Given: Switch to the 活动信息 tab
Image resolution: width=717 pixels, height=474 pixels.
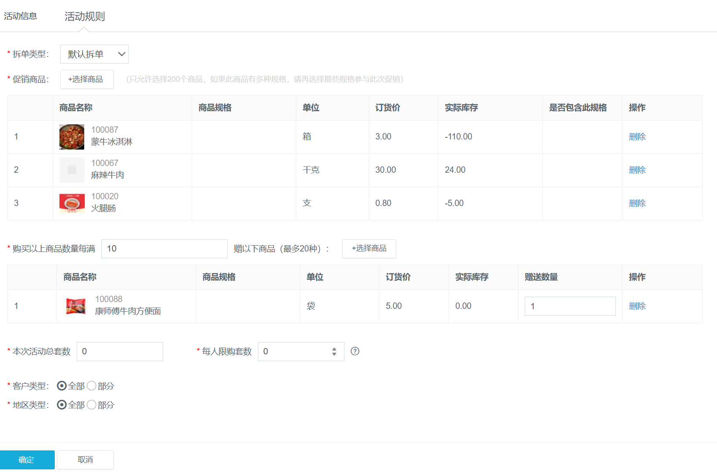Looking at the screenshot, I should pos(21,16).
